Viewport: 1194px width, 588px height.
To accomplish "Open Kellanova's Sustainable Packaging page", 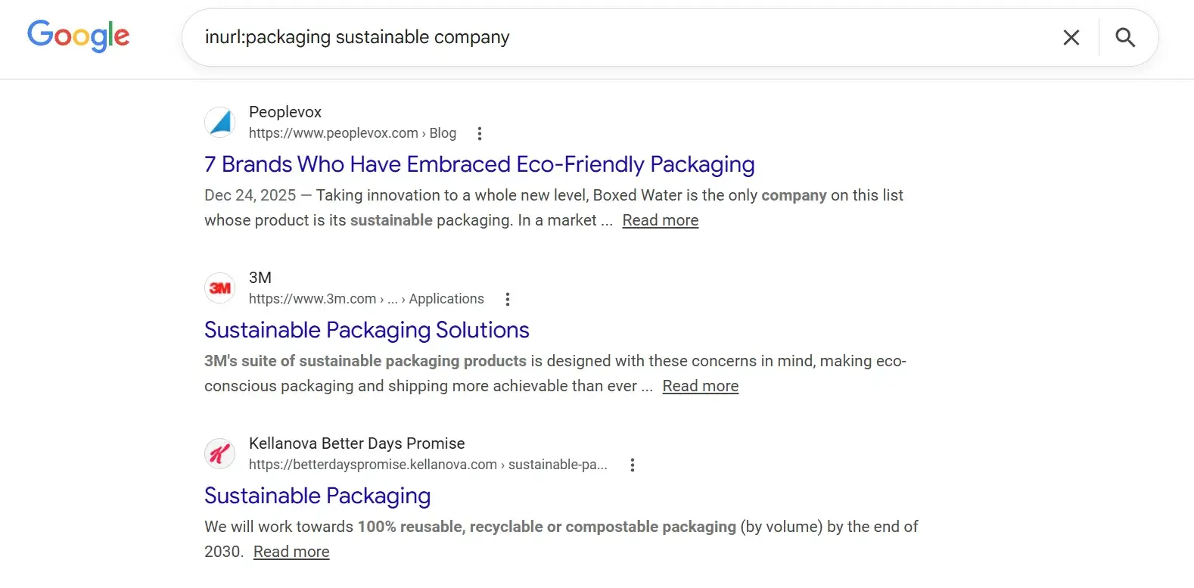I will coord(317,496).
